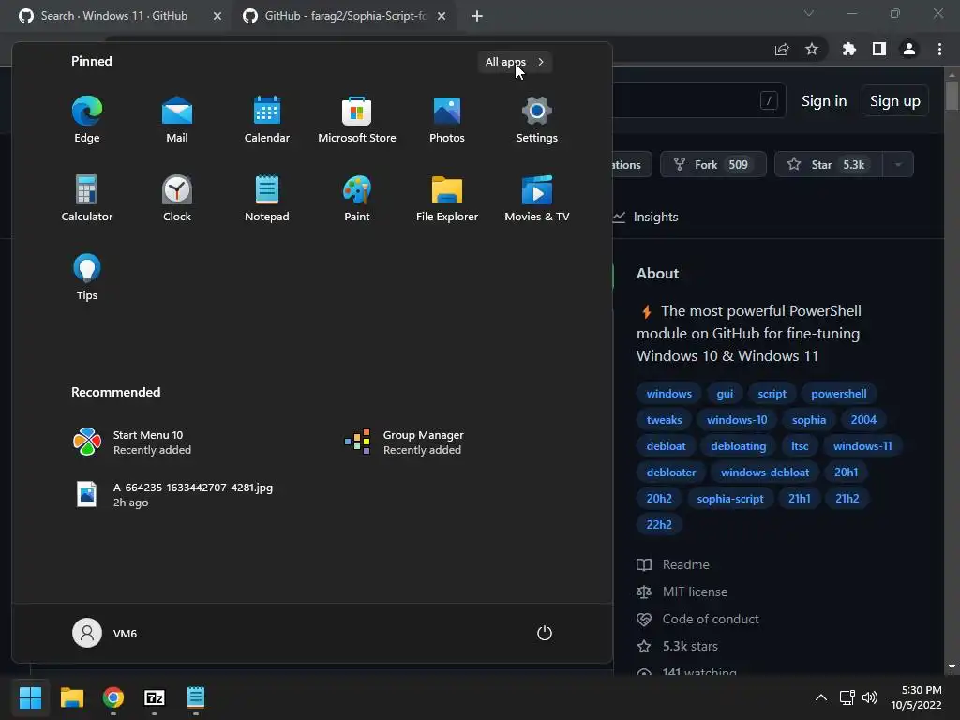
Task: Click Sign up on GitHub
Action: coord(895,101)
